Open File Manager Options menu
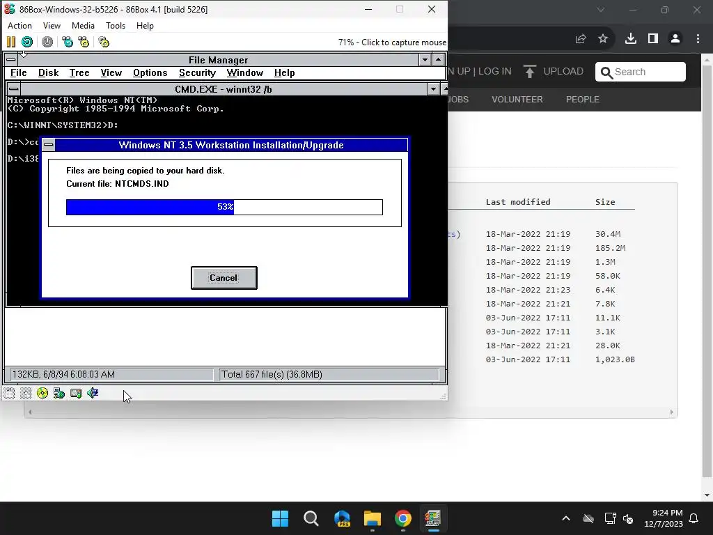Screen dimensions: 713x535 pos(150,72)
